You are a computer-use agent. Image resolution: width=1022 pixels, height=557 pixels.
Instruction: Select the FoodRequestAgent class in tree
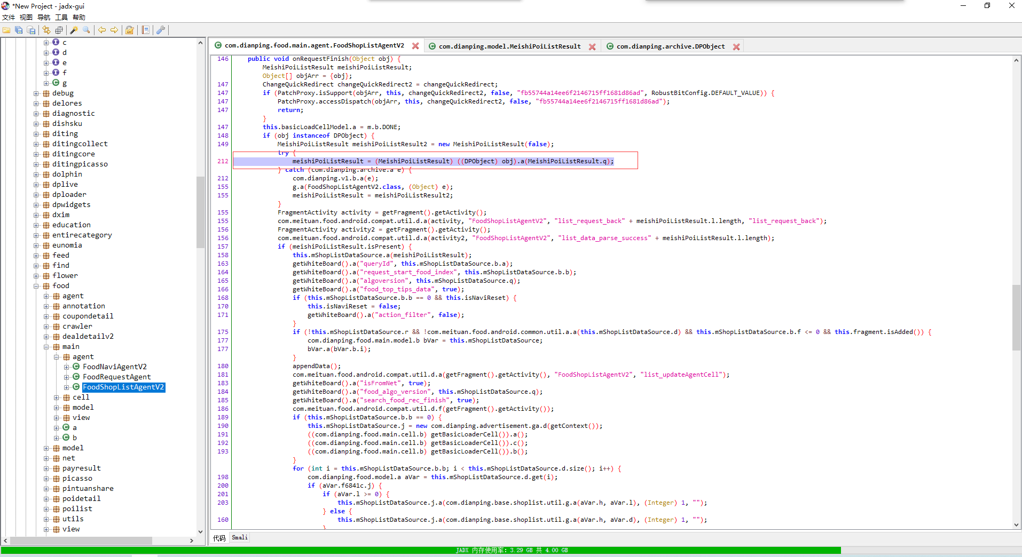pos(117,377)
